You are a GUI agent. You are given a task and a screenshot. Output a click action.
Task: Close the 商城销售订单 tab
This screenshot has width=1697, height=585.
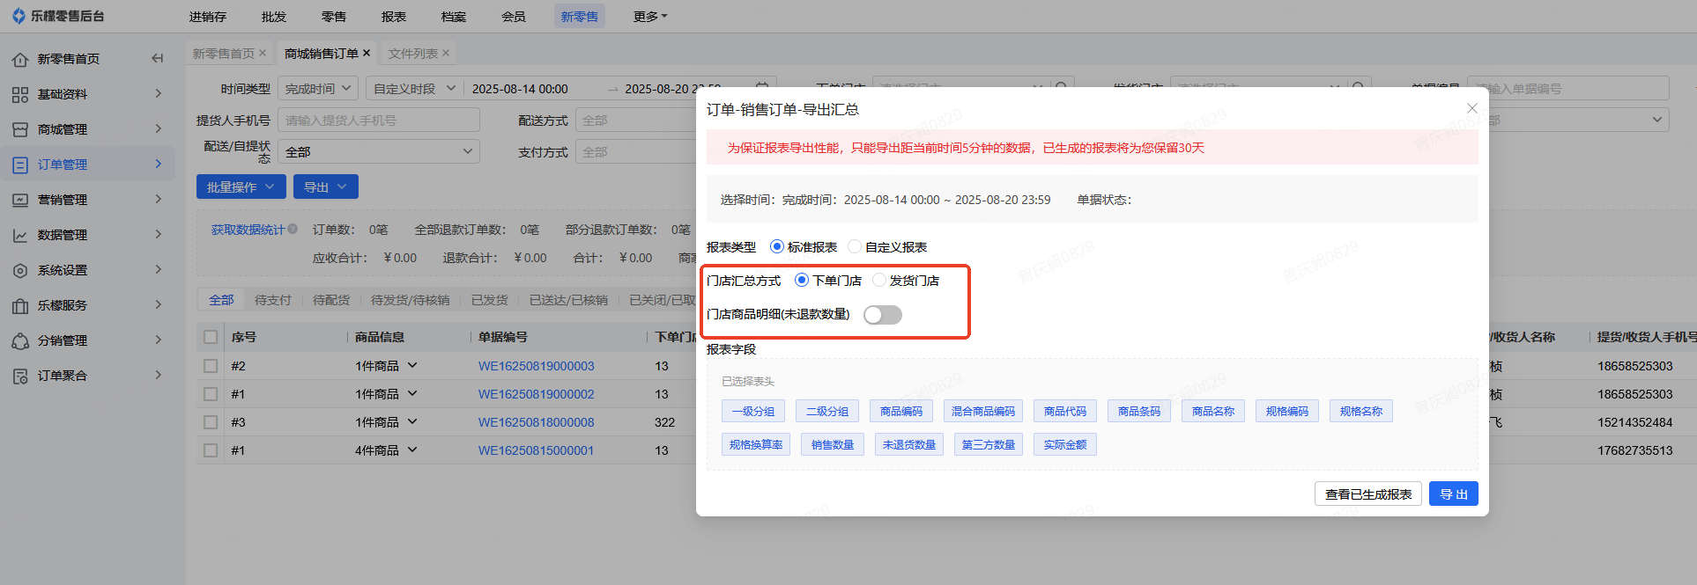(x=367, y=53)
